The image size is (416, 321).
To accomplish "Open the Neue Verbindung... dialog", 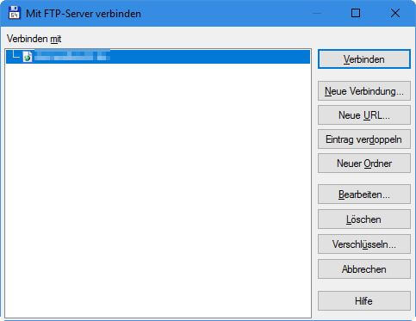I will 364,91.
